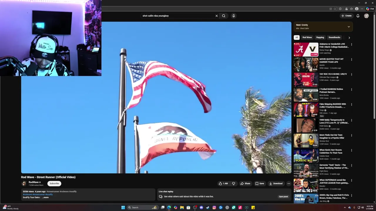Open Edge settings and more menu
The width and height of the screenshot is (376, 211).
click(362, 9)
